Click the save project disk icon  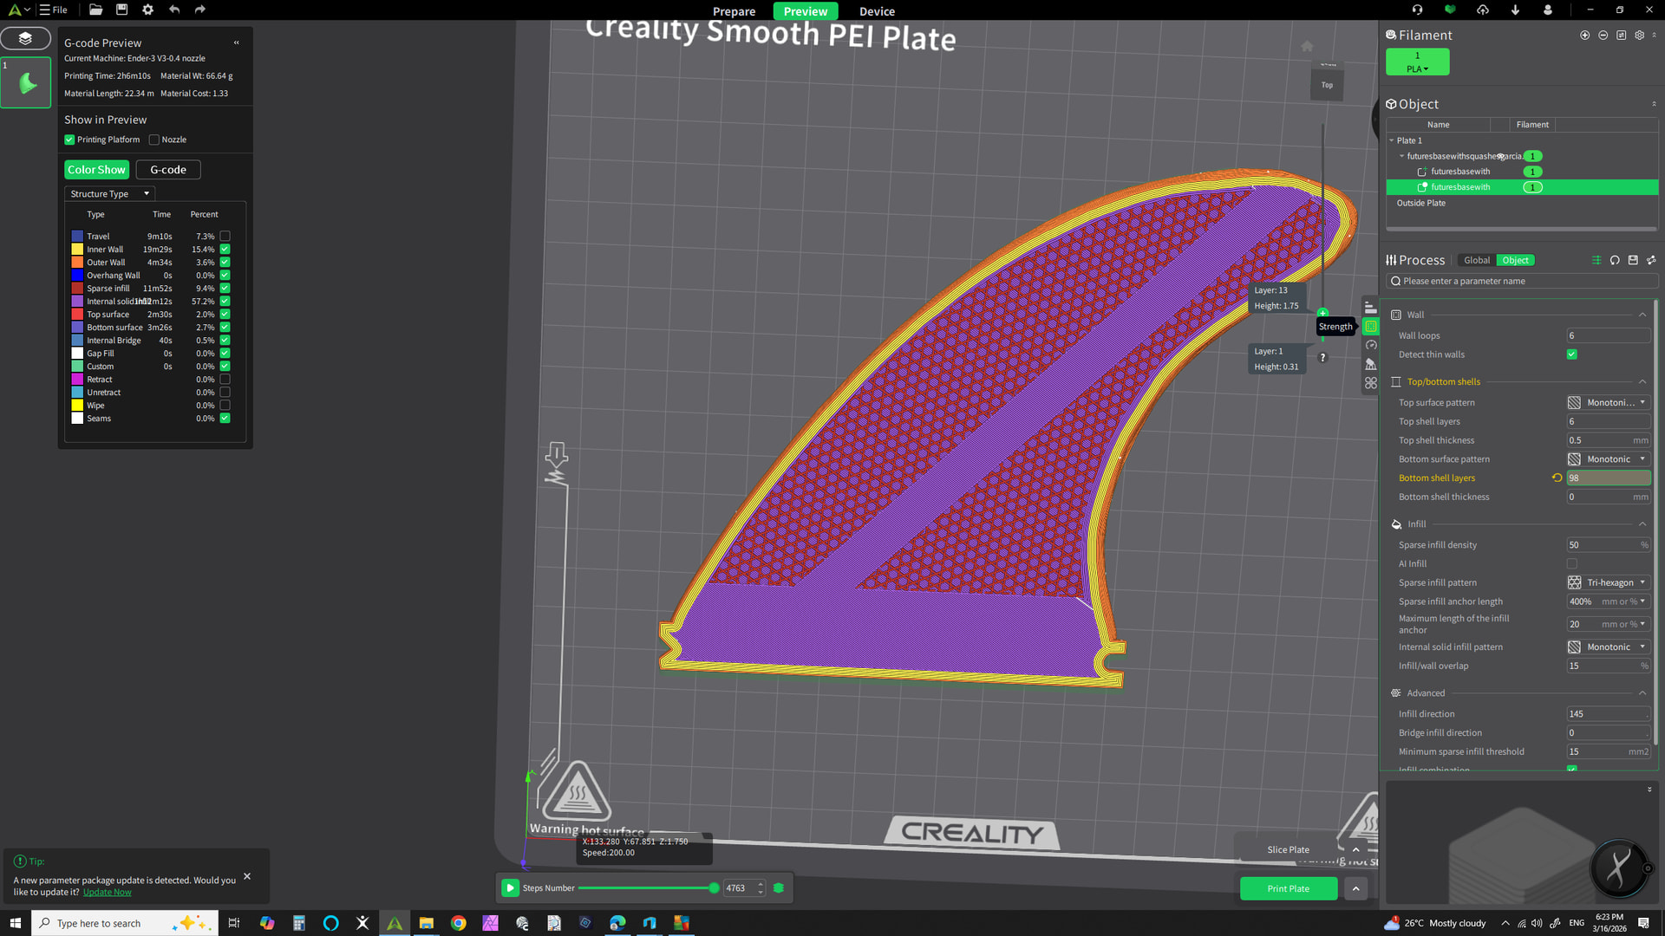[x=122, y=10]
